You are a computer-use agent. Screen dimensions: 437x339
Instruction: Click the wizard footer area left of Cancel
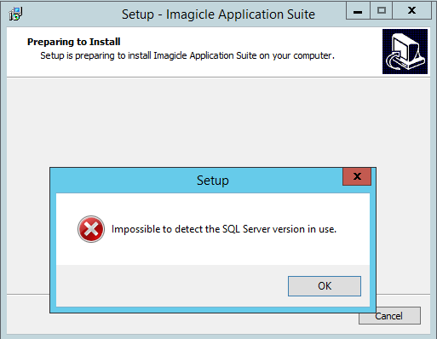28,314
